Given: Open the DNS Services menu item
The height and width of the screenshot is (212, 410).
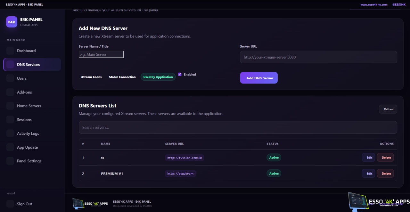Looking at the screenshot, I should tap(32, 65).
